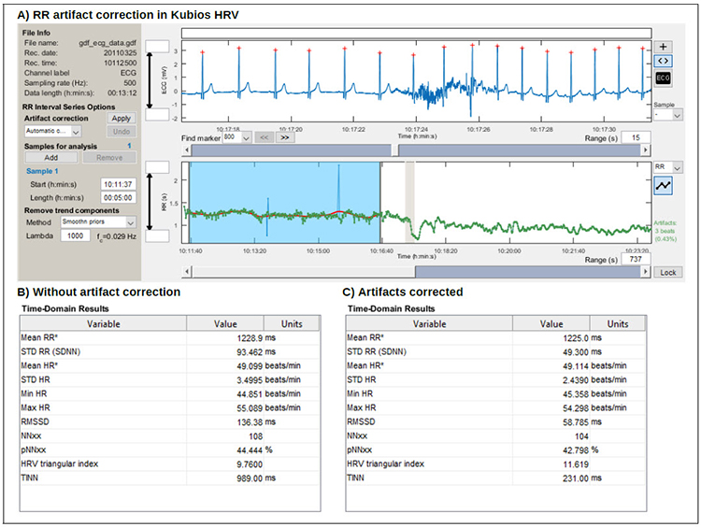Select the SDNN value 93.462
Screen dimensions: 701x527
tap(250, 351)
